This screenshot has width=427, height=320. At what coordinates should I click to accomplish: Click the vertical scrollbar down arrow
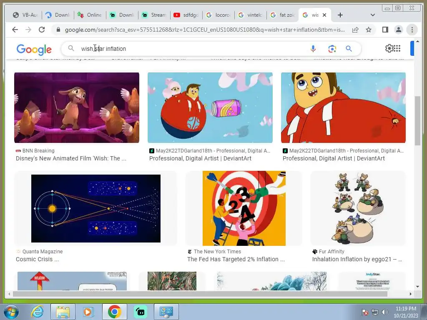[x=417, y=287]
